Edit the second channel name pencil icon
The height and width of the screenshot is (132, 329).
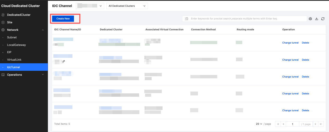[x=63, y=61]
